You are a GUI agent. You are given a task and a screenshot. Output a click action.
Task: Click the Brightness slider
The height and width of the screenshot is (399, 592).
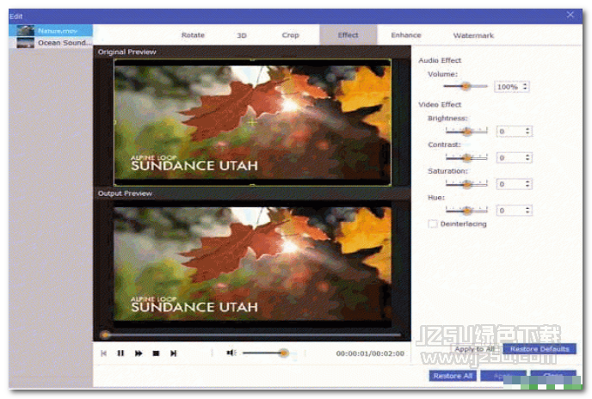coord(466,131)
